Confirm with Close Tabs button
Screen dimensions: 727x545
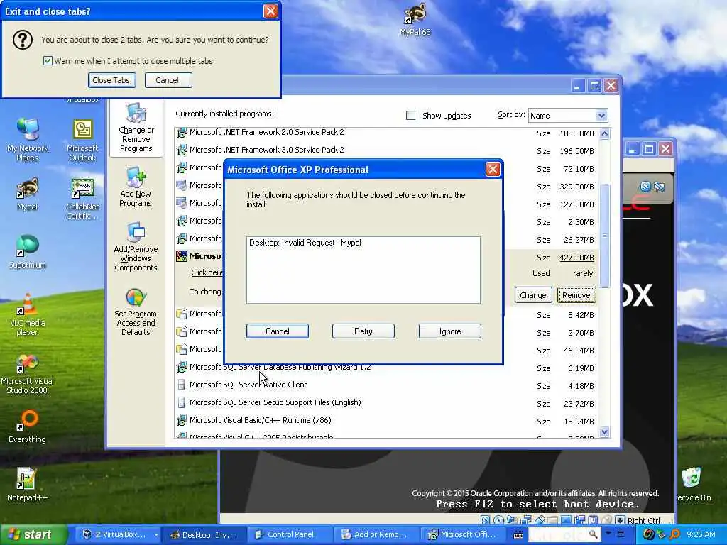[x=111, y=80]
